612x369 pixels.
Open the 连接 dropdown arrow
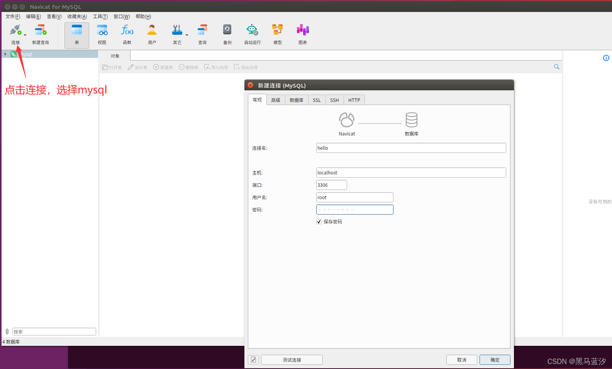tap(25, 35)
